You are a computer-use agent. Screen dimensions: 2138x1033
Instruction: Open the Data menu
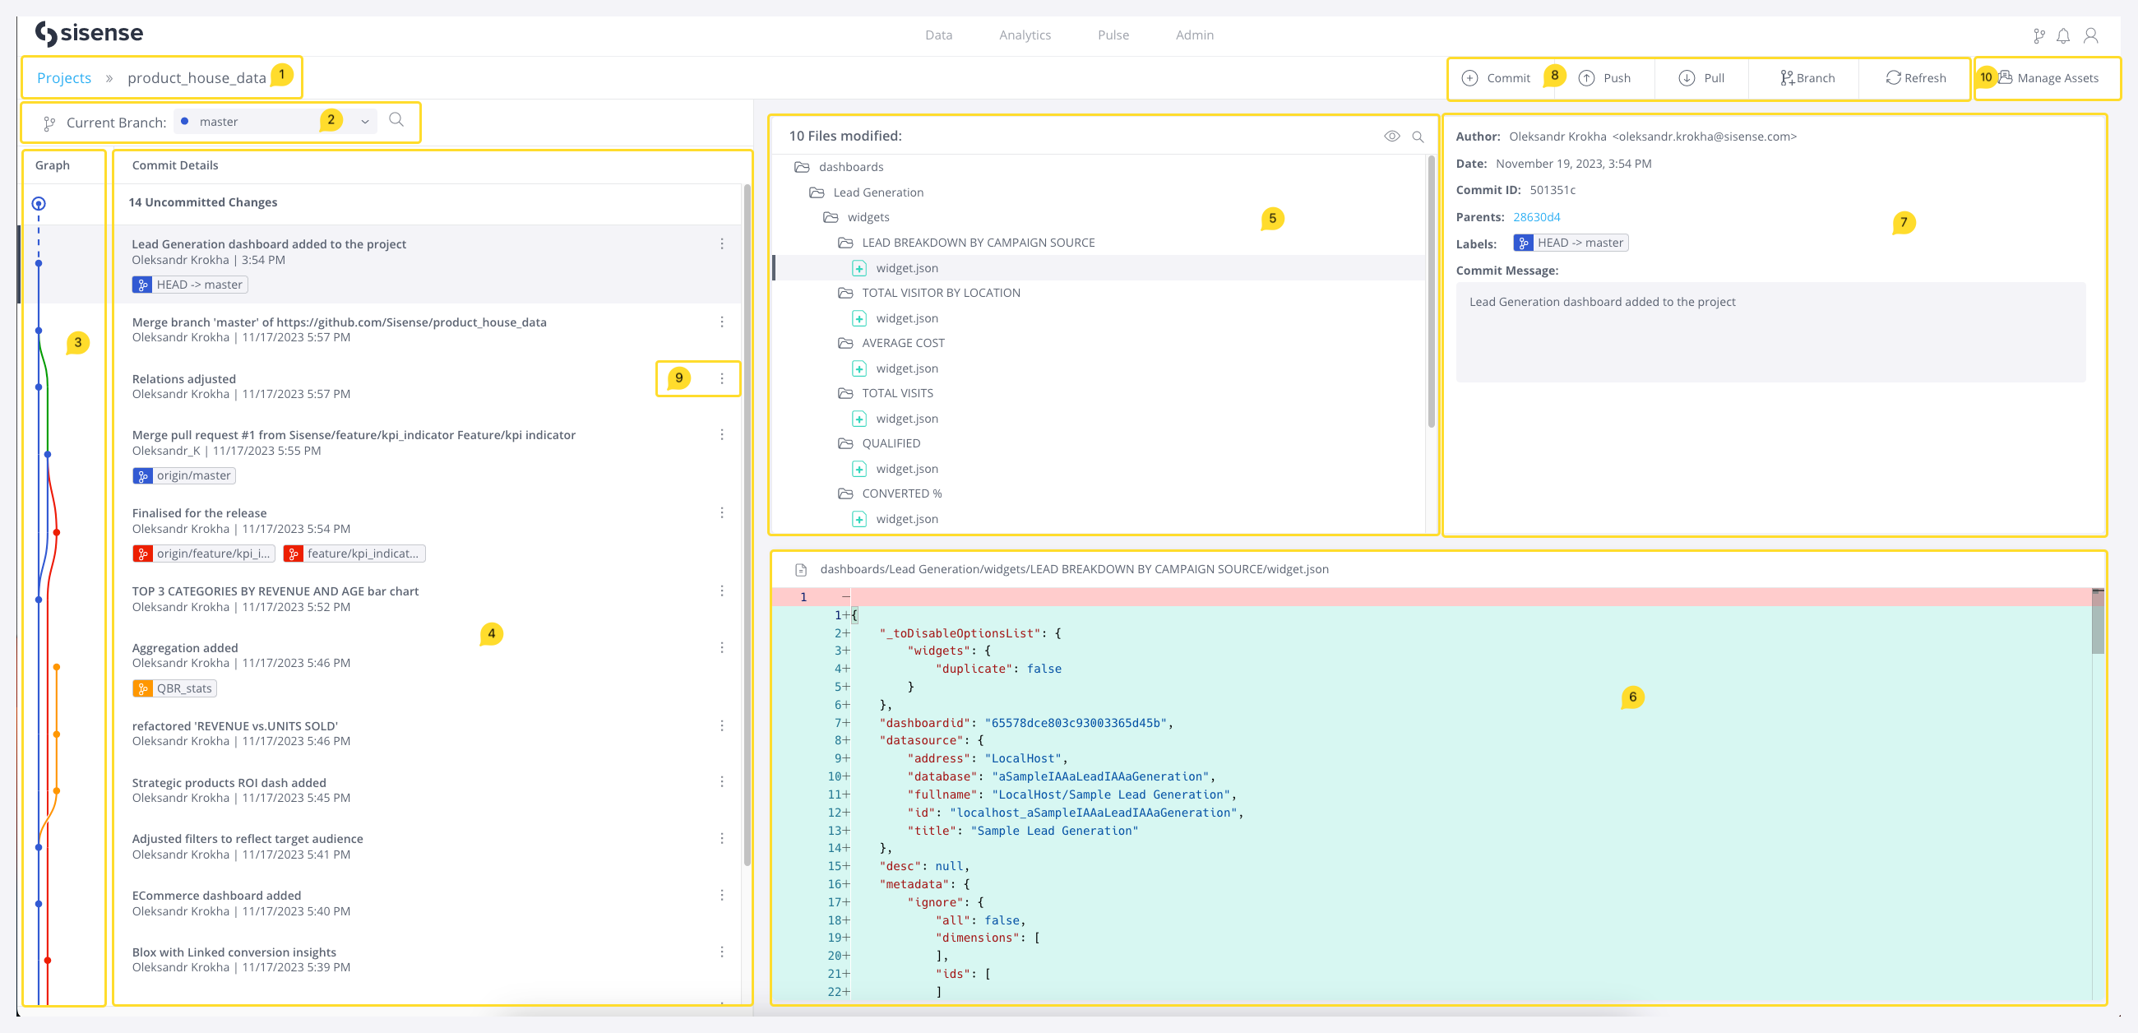coord(939,35)
